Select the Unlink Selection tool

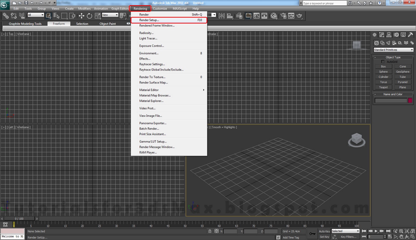point(14,16)
